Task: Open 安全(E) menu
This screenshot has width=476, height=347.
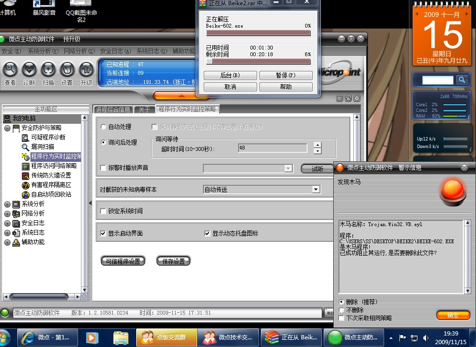Action: [11, 51]
